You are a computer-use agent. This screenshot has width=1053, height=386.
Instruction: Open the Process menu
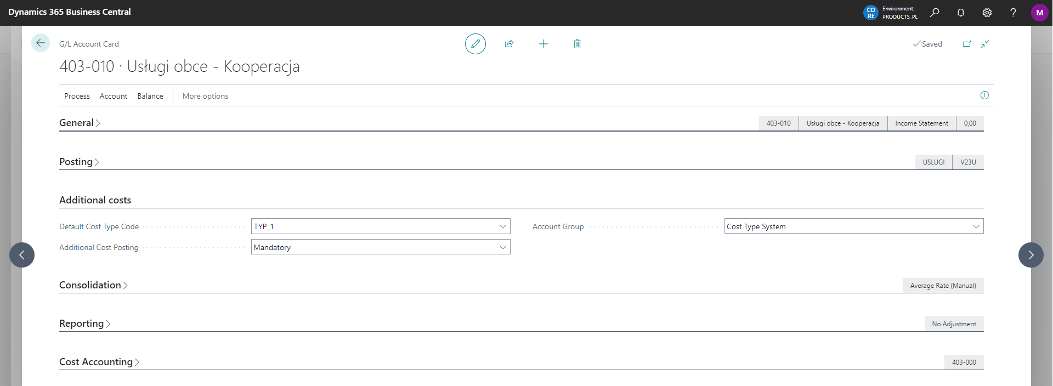(x=77, y=96)
